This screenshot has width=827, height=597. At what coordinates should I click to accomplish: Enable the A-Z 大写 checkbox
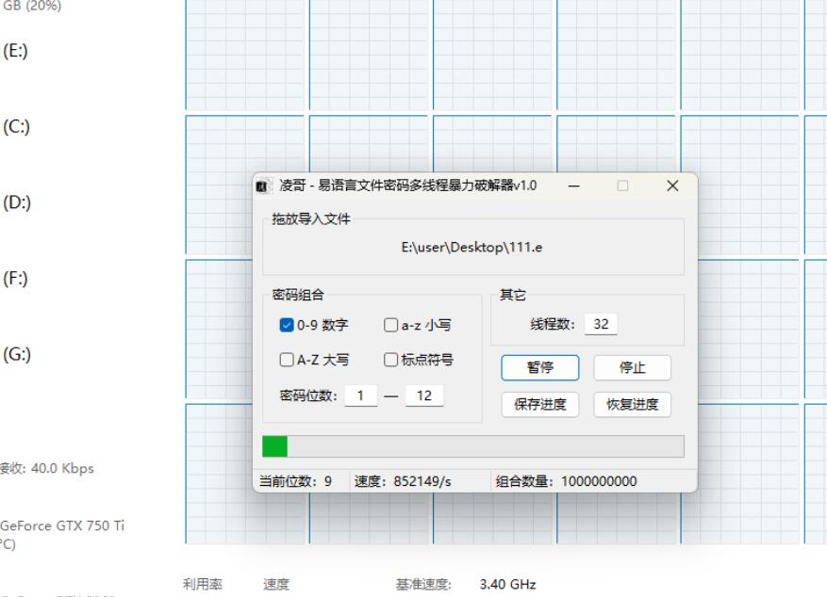click(x=287, y=360)
